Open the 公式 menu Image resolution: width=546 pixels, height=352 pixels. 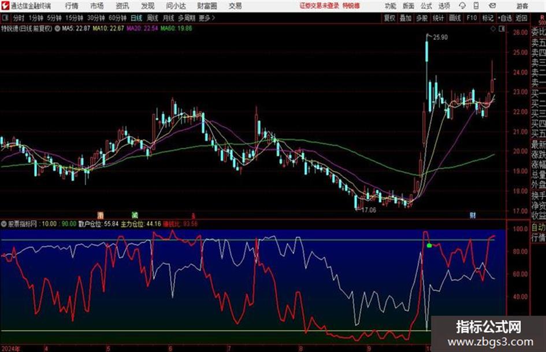(x=426, y=6)
